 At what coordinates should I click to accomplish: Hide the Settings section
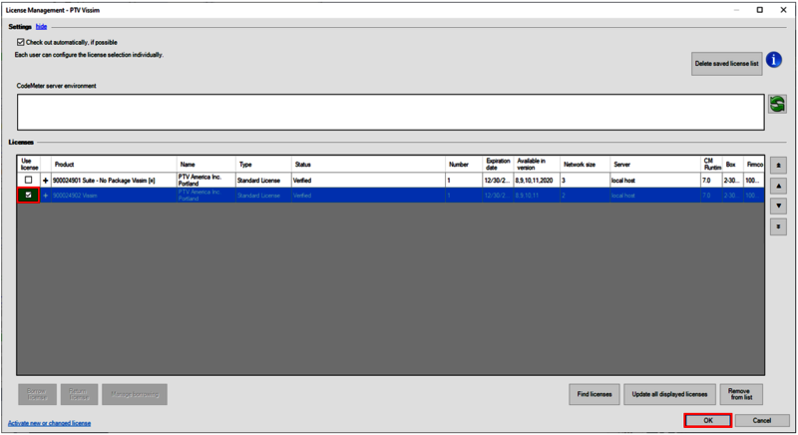(42, 26)
